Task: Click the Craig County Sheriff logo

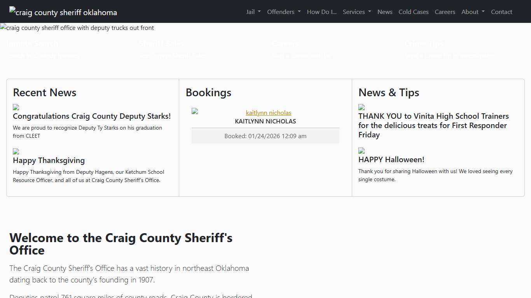Action: tap(63, 12)
